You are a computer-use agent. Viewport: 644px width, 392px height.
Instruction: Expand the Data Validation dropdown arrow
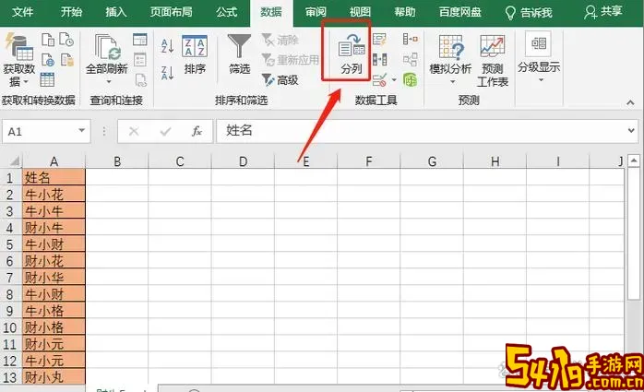click(x=394, y=79)
